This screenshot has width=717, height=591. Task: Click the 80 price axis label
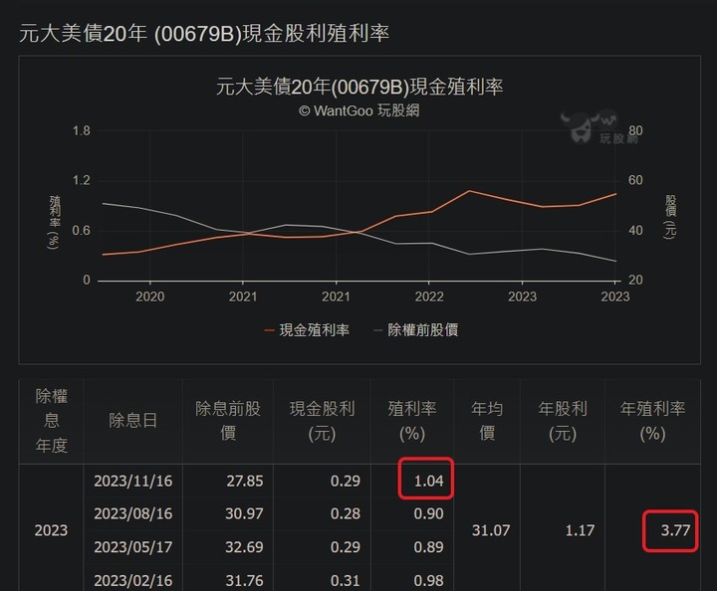(x=635, y=131)
